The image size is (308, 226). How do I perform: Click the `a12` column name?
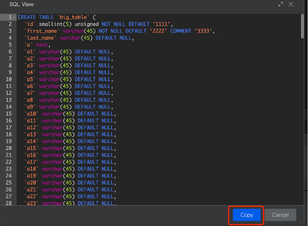point(31,127)
